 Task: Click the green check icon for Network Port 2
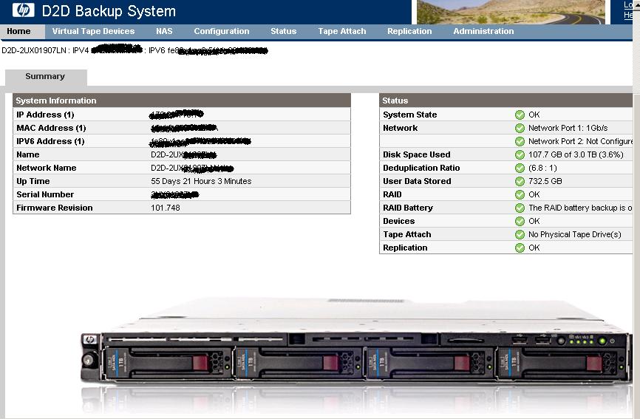520,141
